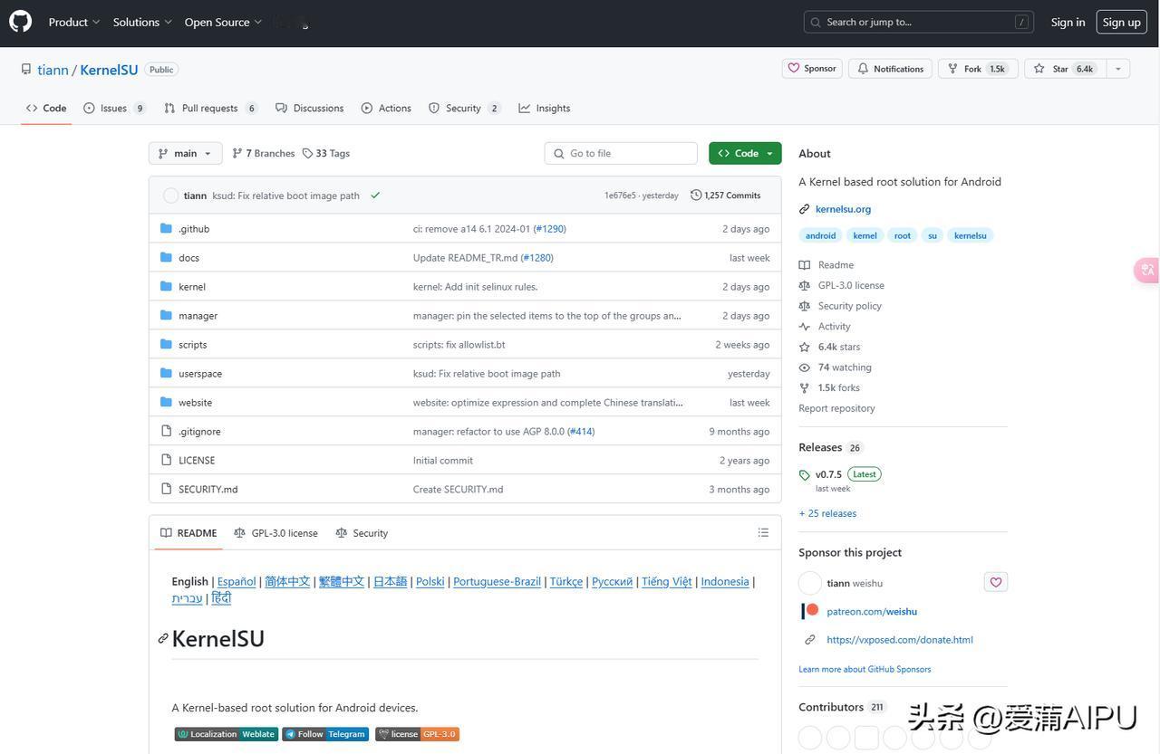This screenshot has width=1160, height=754.
Task: Expand the Solutions menu
Action: (x=142, y=22)
